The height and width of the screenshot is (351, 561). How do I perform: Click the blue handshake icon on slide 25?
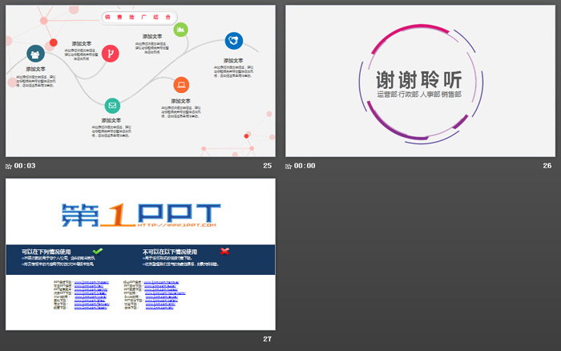233,40
